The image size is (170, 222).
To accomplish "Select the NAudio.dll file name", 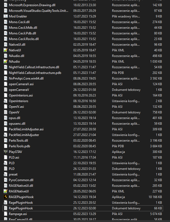I will (16, 56).
